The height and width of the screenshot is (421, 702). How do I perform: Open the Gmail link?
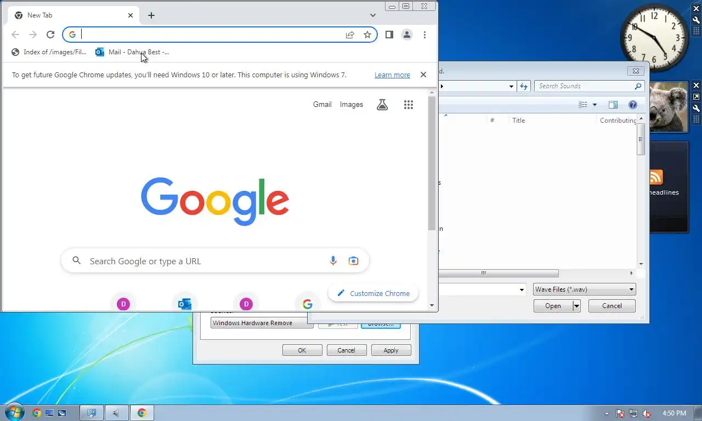point(322,104)
